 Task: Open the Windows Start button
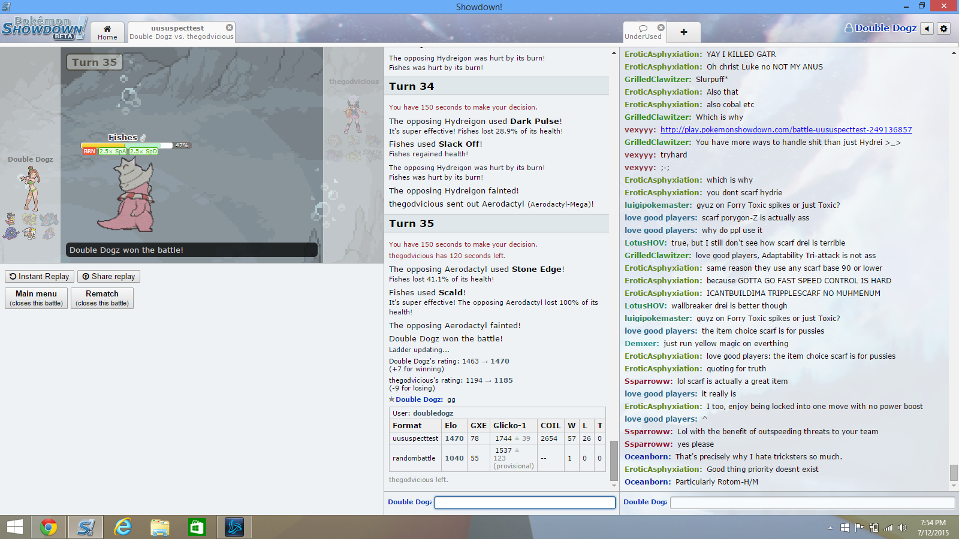click(15, 527)
